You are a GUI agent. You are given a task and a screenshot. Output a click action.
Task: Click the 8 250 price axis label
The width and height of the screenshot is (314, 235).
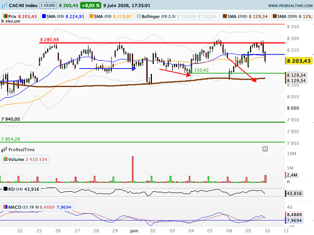(x=293, y=50)
